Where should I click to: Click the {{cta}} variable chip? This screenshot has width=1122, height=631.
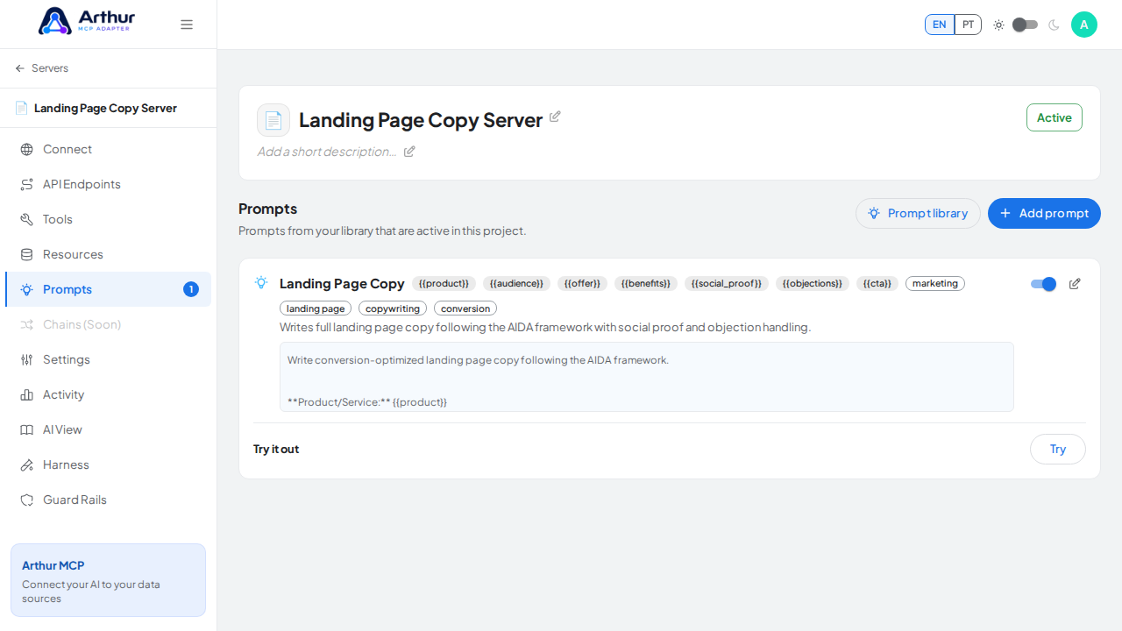pos(877,284)
